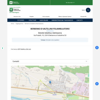Viewport: 100px width, 100px height.
Task: Open AMMINISTRAZIONE TRASPARENTE menu item
Action: click(62, 20)
